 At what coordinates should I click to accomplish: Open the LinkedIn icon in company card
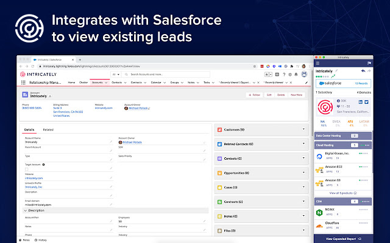point(361,101)
